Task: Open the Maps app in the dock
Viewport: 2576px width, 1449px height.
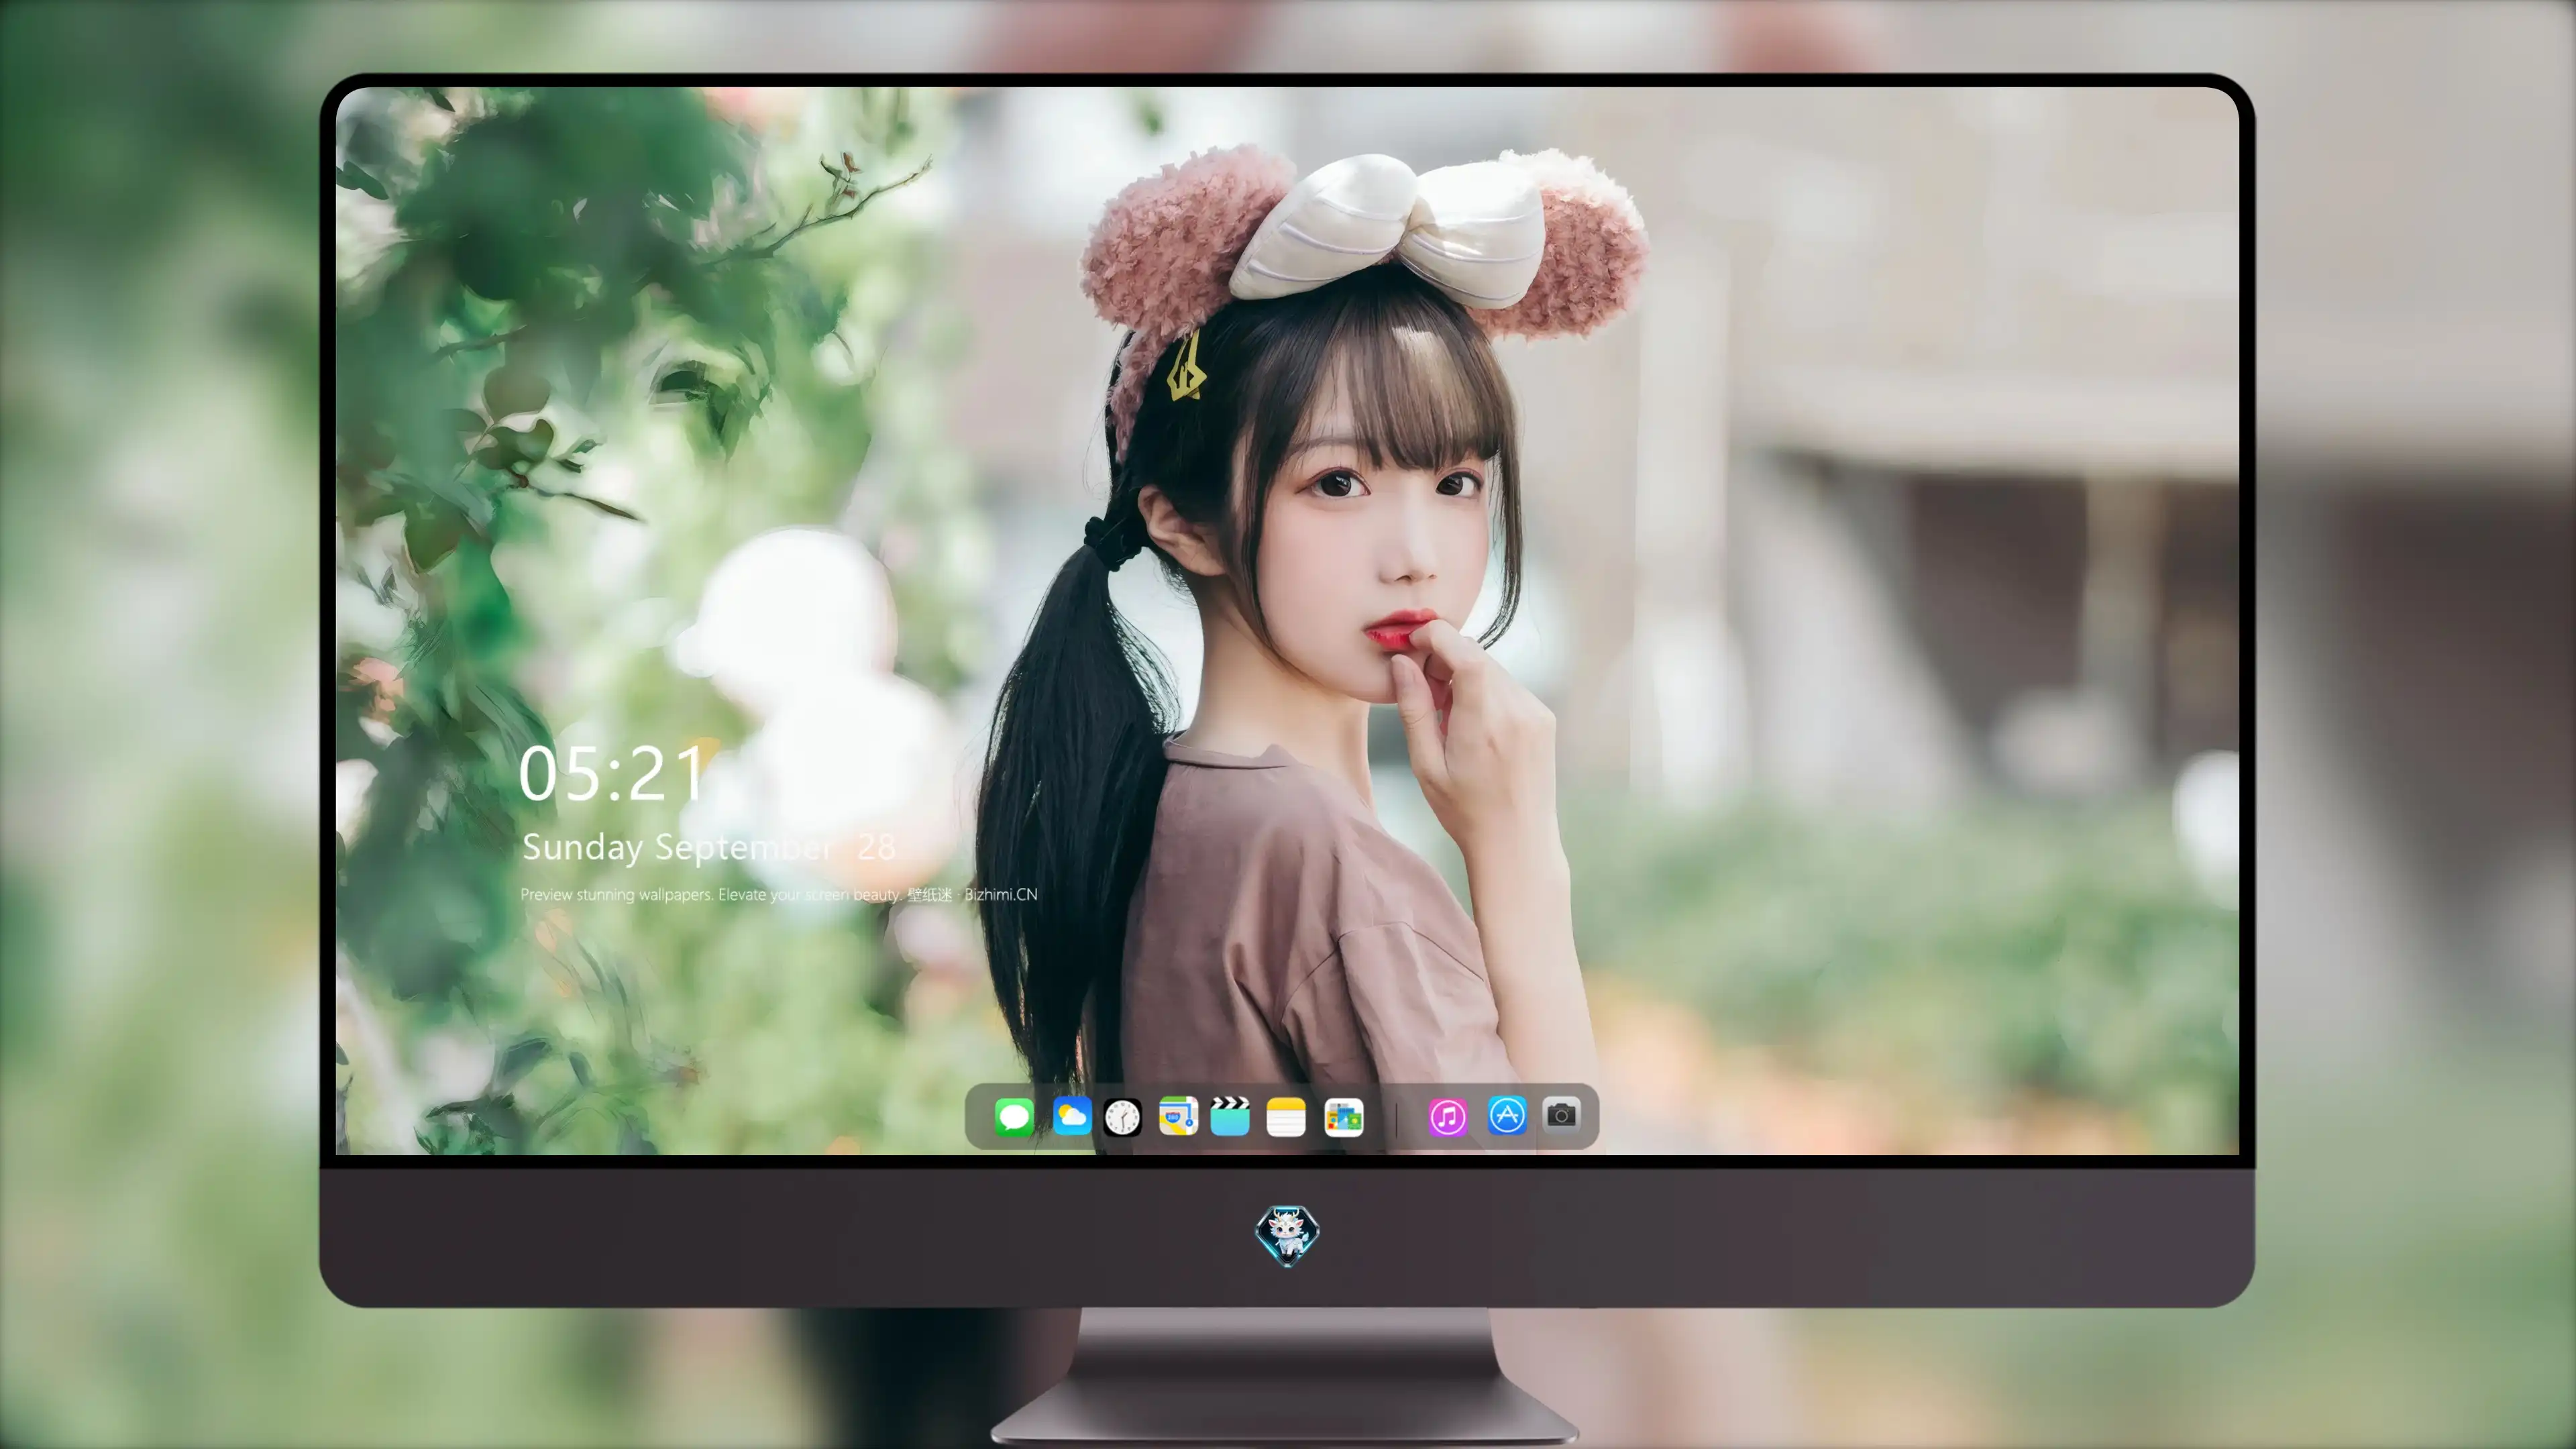Action: tap(1178, 1116)
